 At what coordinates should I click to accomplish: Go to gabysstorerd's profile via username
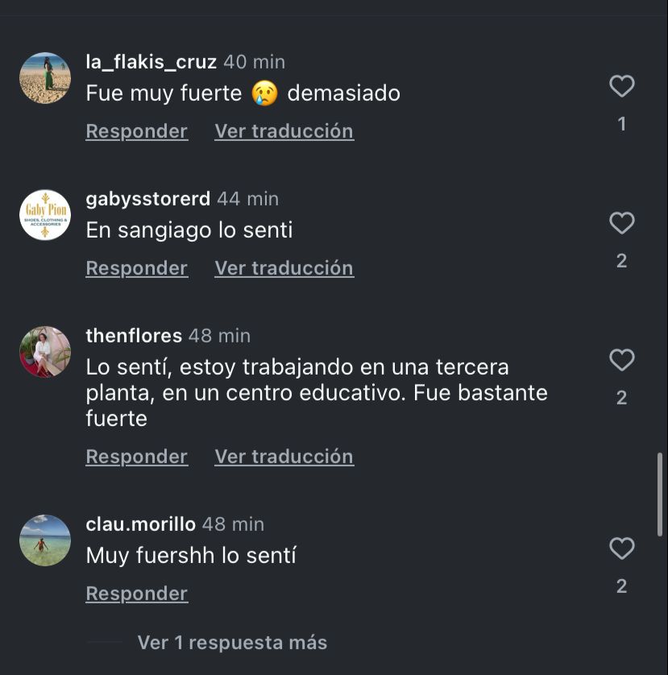147,199
